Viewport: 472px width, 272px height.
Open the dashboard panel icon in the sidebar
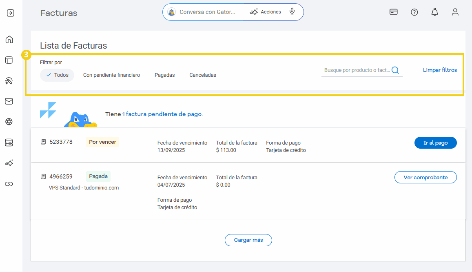coord(9,60)
